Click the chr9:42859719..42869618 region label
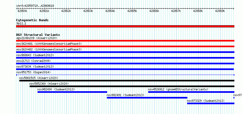 pyautogui.click(x=35, y=6)
